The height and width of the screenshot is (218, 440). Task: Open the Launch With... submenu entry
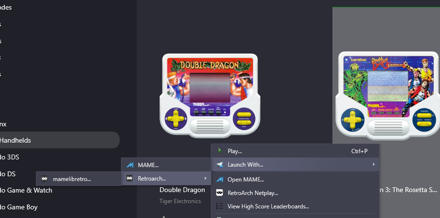pyautogui.click(x=295, y=165)
